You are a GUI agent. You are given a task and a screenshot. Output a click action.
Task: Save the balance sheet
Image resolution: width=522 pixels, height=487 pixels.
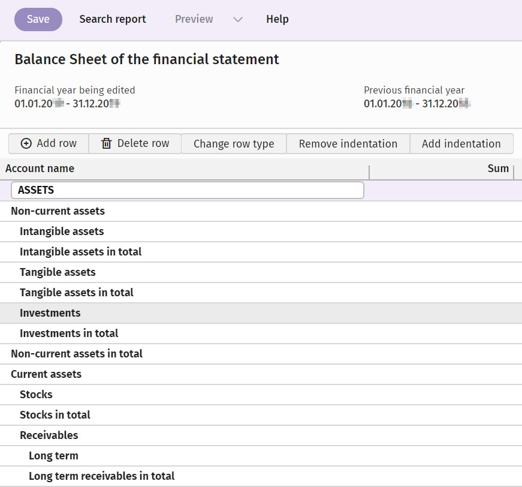(x=38, y=19)
